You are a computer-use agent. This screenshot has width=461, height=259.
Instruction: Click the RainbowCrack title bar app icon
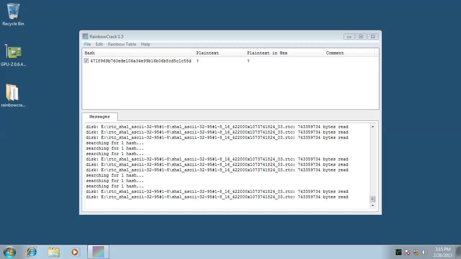(85, 36)
